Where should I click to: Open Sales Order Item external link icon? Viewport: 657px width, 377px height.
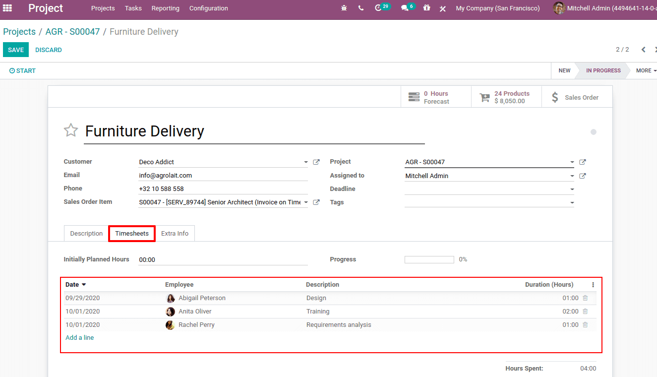(x=316, y=202)
